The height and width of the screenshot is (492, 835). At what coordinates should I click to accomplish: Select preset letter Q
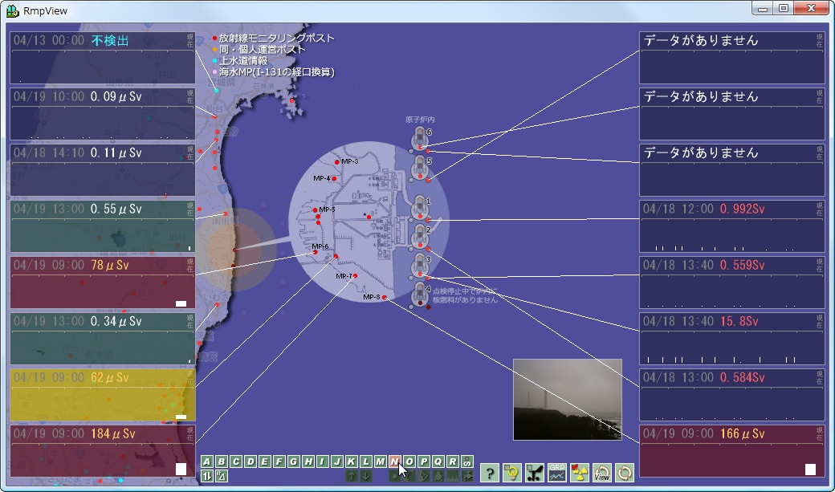click(438, 462)
